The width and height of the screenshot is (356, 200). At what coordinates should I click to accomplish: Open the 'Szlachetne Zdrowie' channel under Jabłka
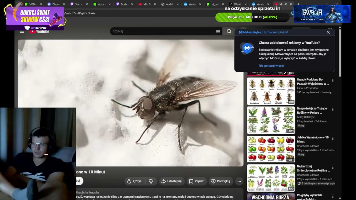click(308, 146)
